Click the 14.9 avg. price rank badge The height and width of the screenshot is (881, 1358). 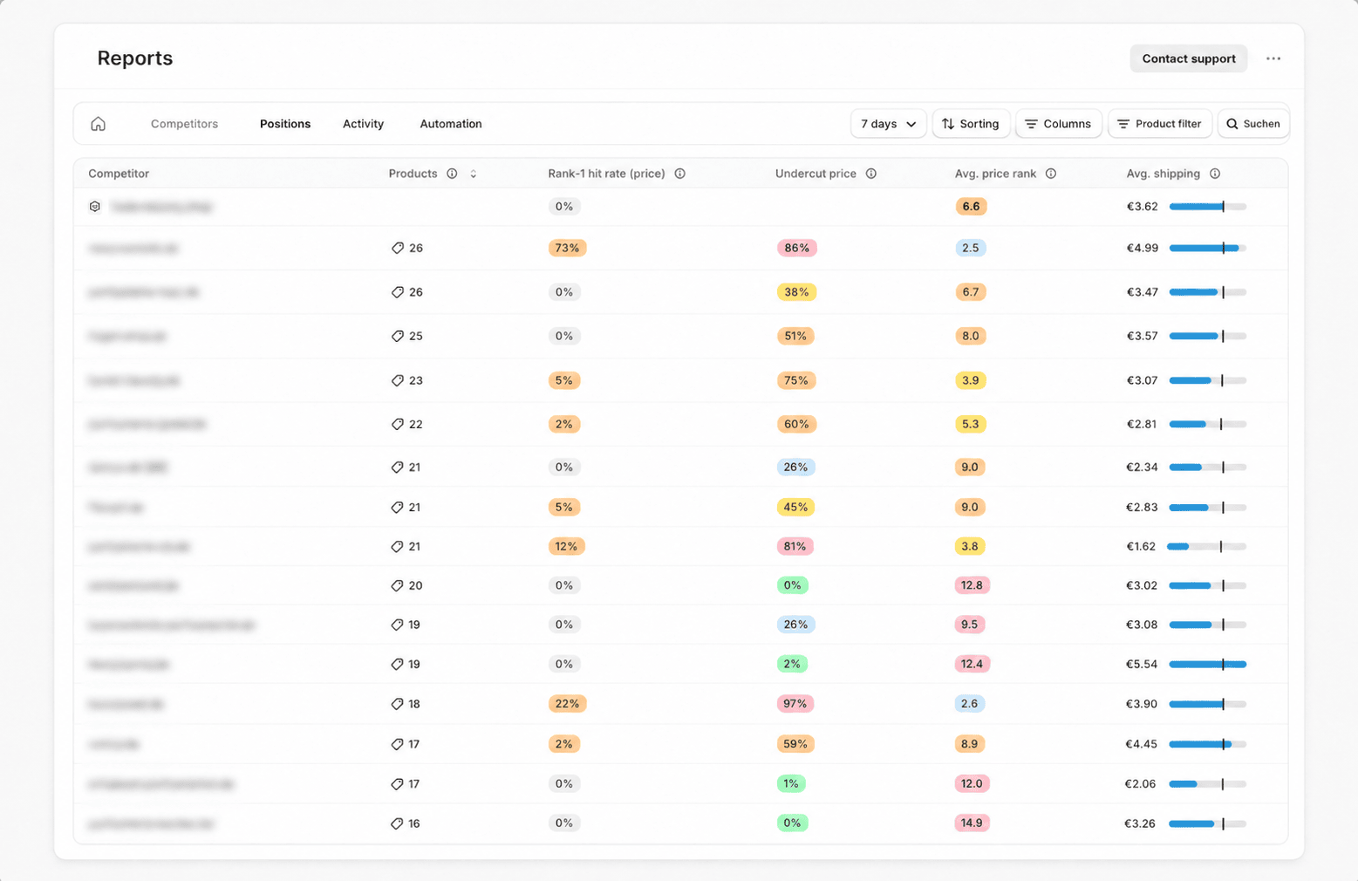(x=972, y=823)
